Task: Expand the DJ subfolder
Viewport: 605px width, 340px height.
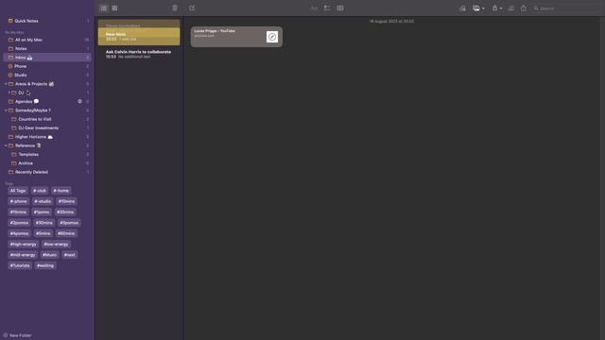Action: pyautogui.click(x=9, y=93)
